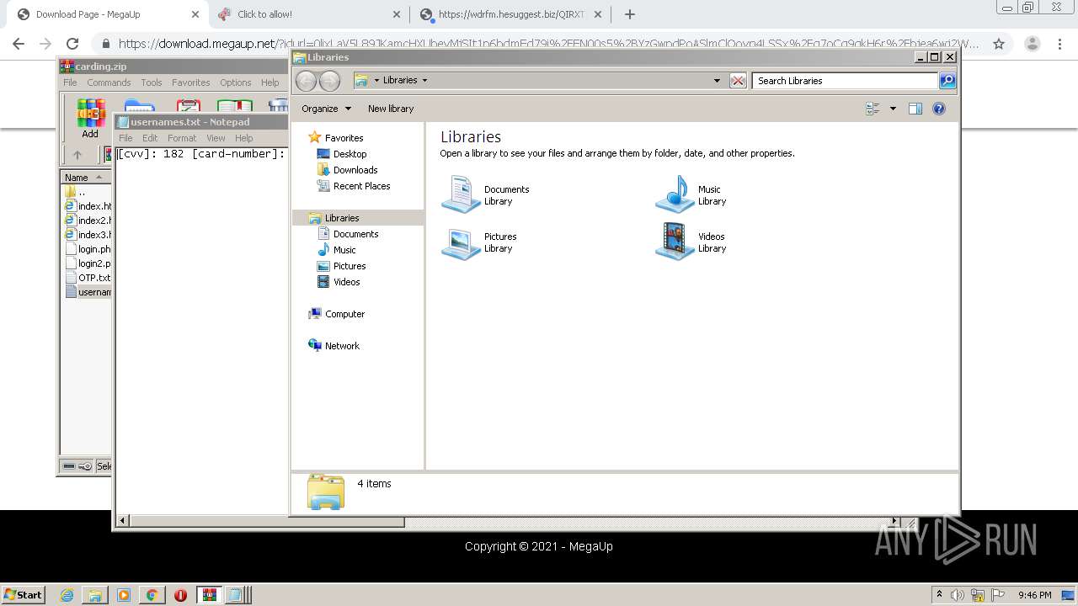Click the Extract To folder icon in WinRAR
This screenshot has width=1078, height=606.
point(139,104)
